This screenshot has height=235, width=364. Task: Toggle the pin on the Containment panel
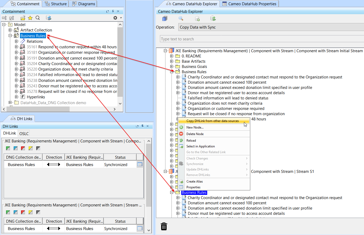(113, 11)
